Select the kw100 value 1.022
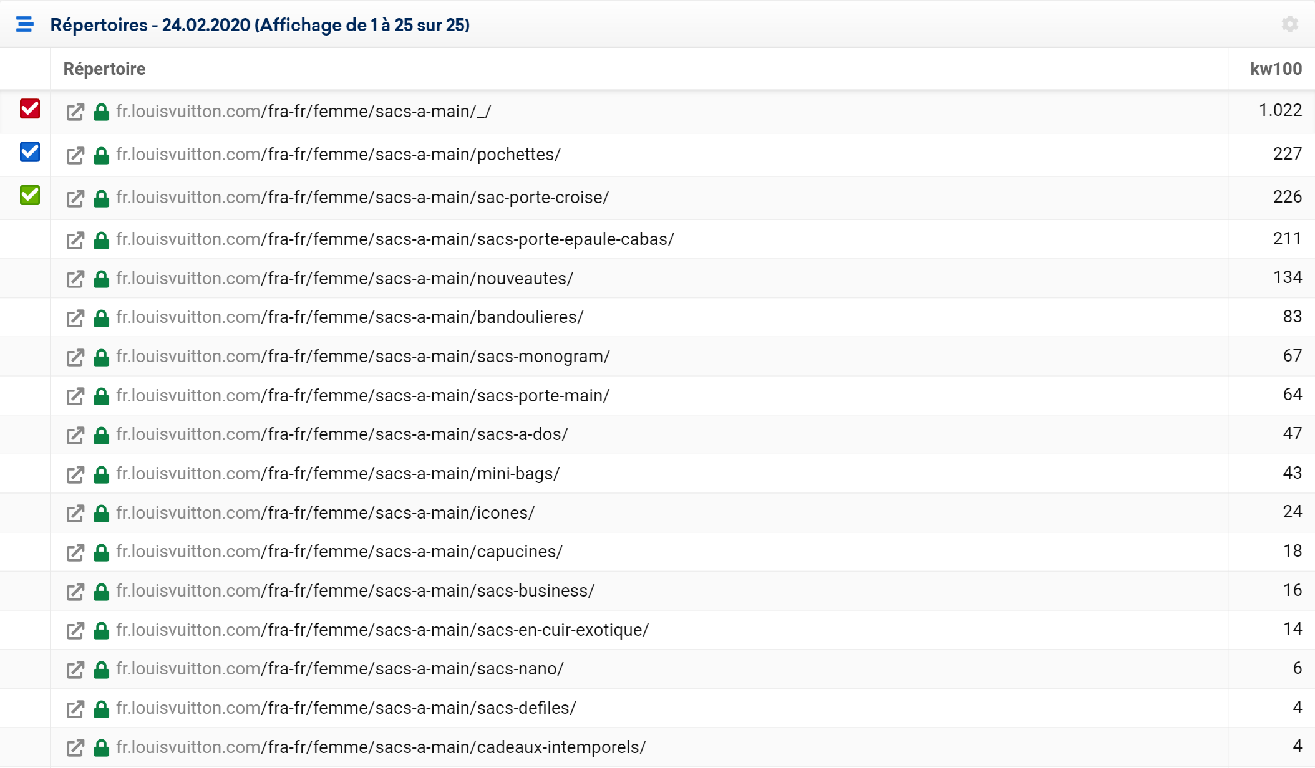 tap(1280, 110)
